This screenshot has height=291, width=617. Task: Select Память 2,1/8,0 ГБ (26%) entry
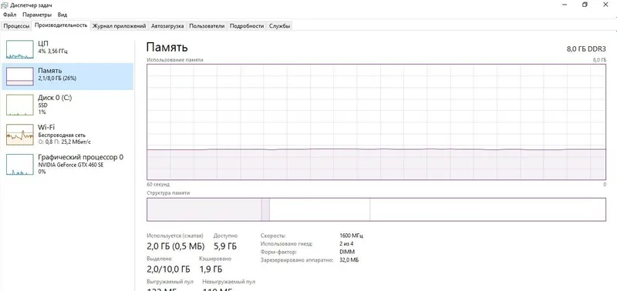click(x=67, y=76)
